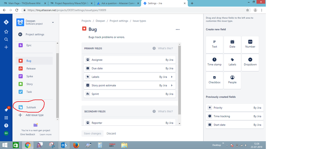
Task: Create a new Date field
Action: coord(232,45)
